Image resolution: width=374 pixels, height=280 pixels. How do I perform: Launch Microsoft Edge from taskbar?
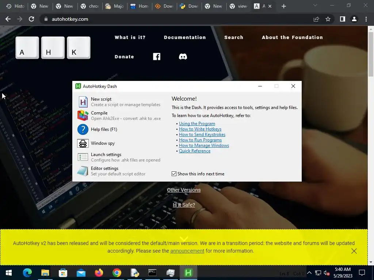(x=27, y=273)
